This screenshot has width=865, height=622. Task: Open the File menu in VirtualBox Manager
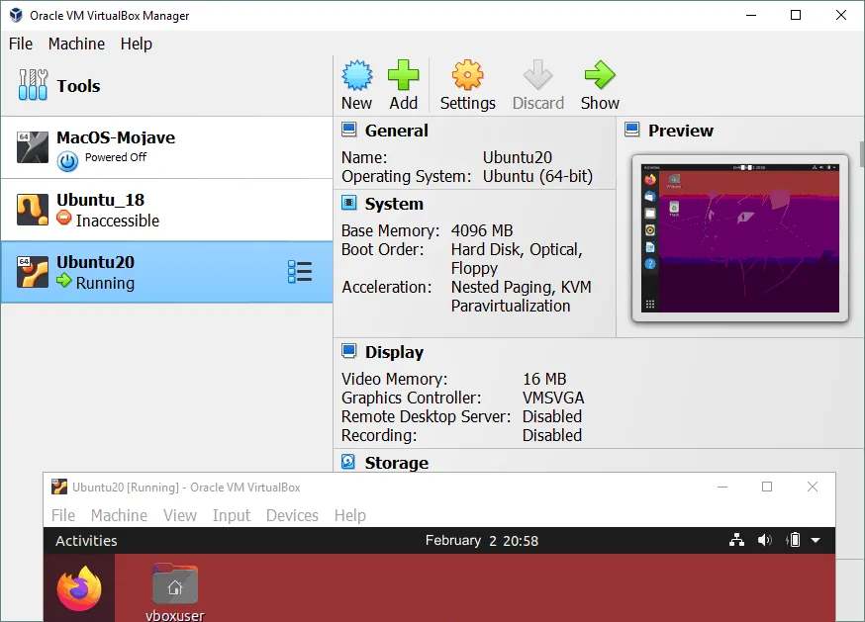21,44
